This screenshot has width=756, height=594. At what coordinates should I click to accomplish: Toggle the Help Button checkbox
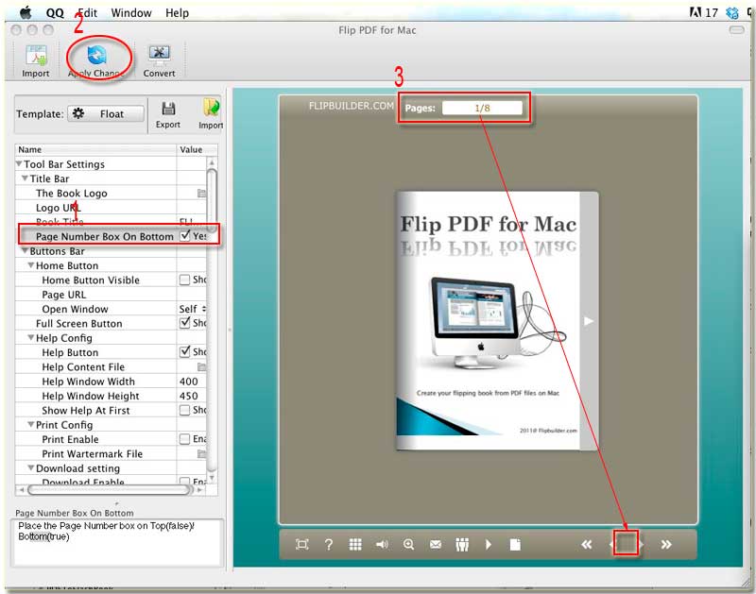[x=184, y=351]
